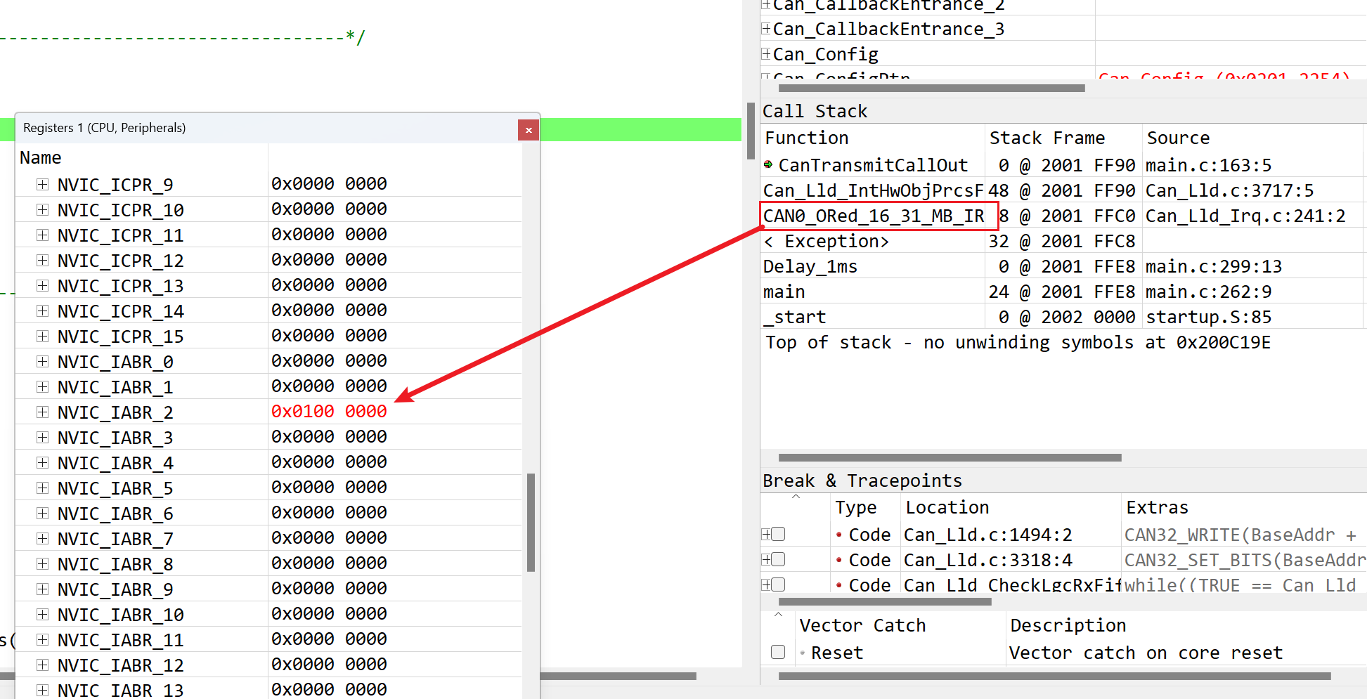This screenshot has height=699, width=1367.
Task: Expand the NVIC_IABR_4 register
Action: coord(43,462)
